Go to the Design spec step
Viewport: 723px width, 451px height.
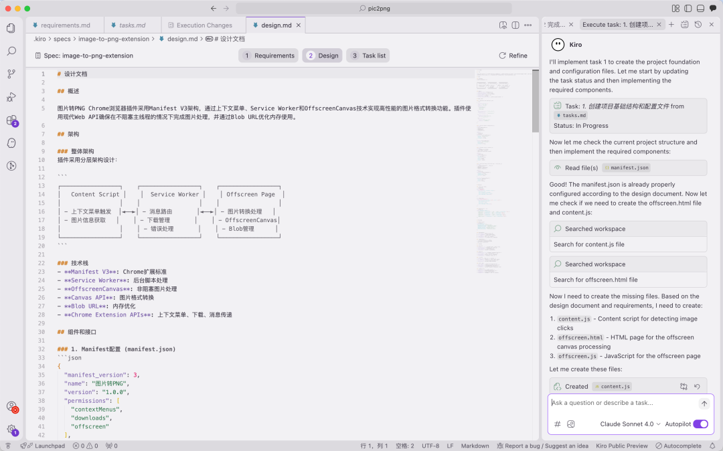[x=322, y=56]
